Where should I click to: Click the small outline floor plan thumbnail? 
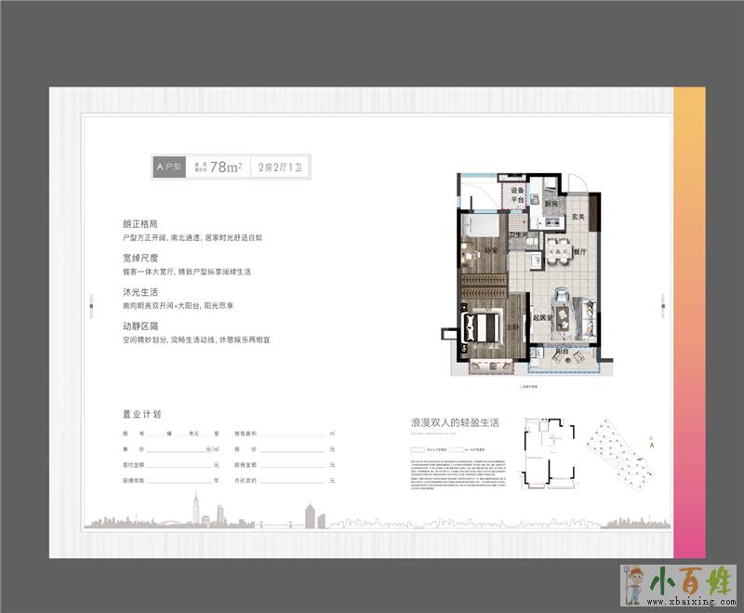(549, 453)
